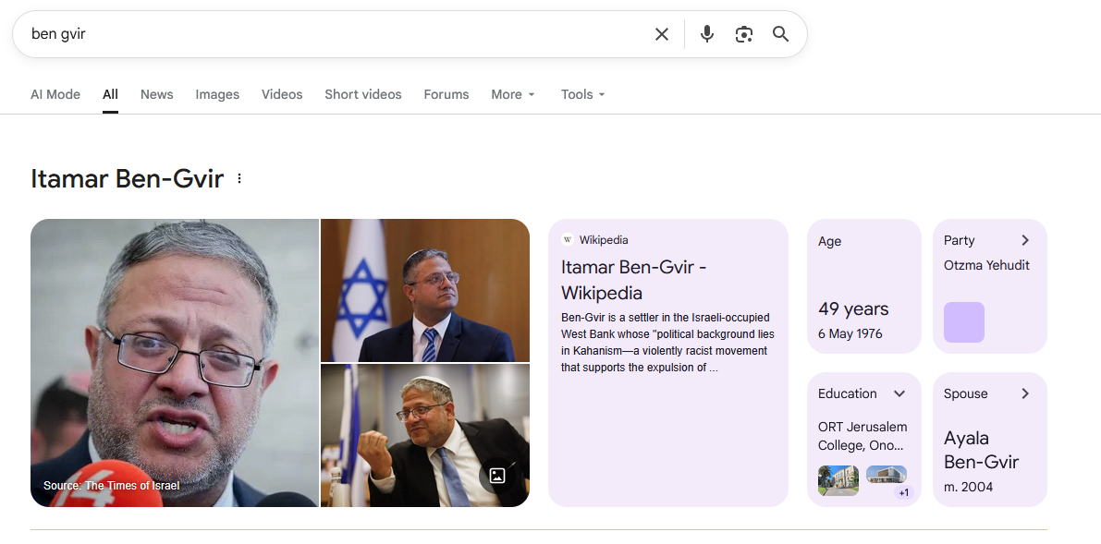1101x544 pixels.
Task: Clear the search box with the X icon
Action: pyautogui.click(x=662, y=34)
